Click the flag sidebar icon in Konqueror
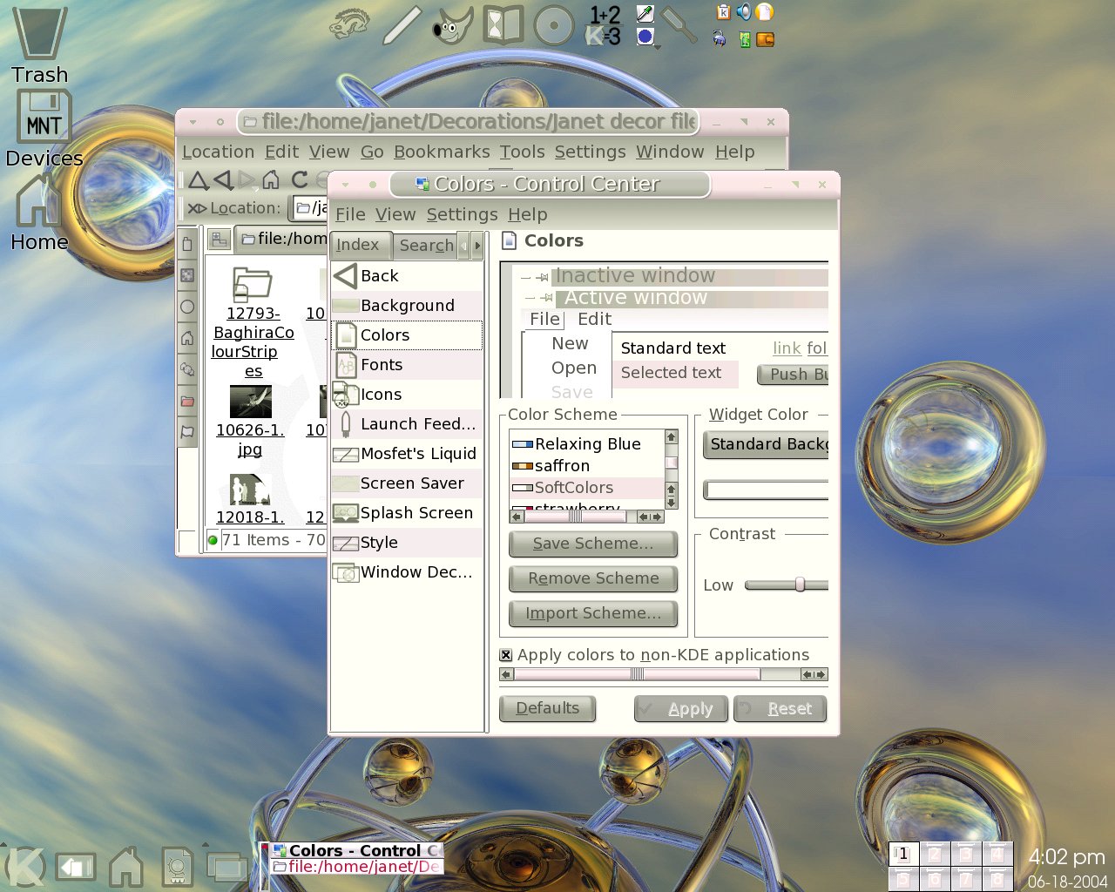Screen dimensions: 1115x892 tap(187, 431)
